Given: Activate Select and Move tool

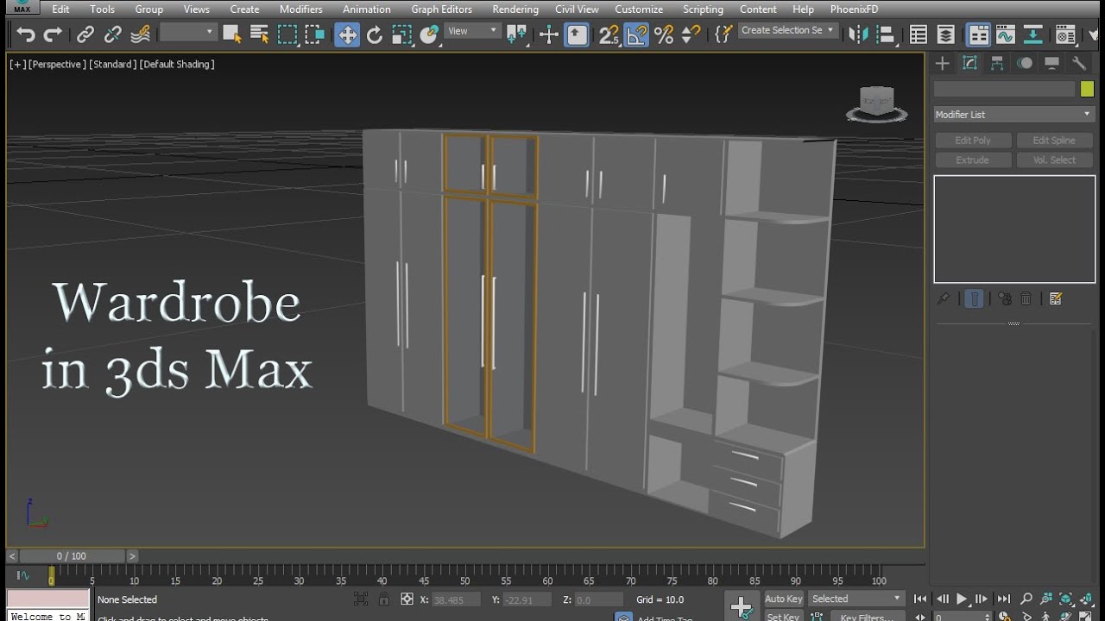Looking at the screenshot, I should click(x=347, y=34).
